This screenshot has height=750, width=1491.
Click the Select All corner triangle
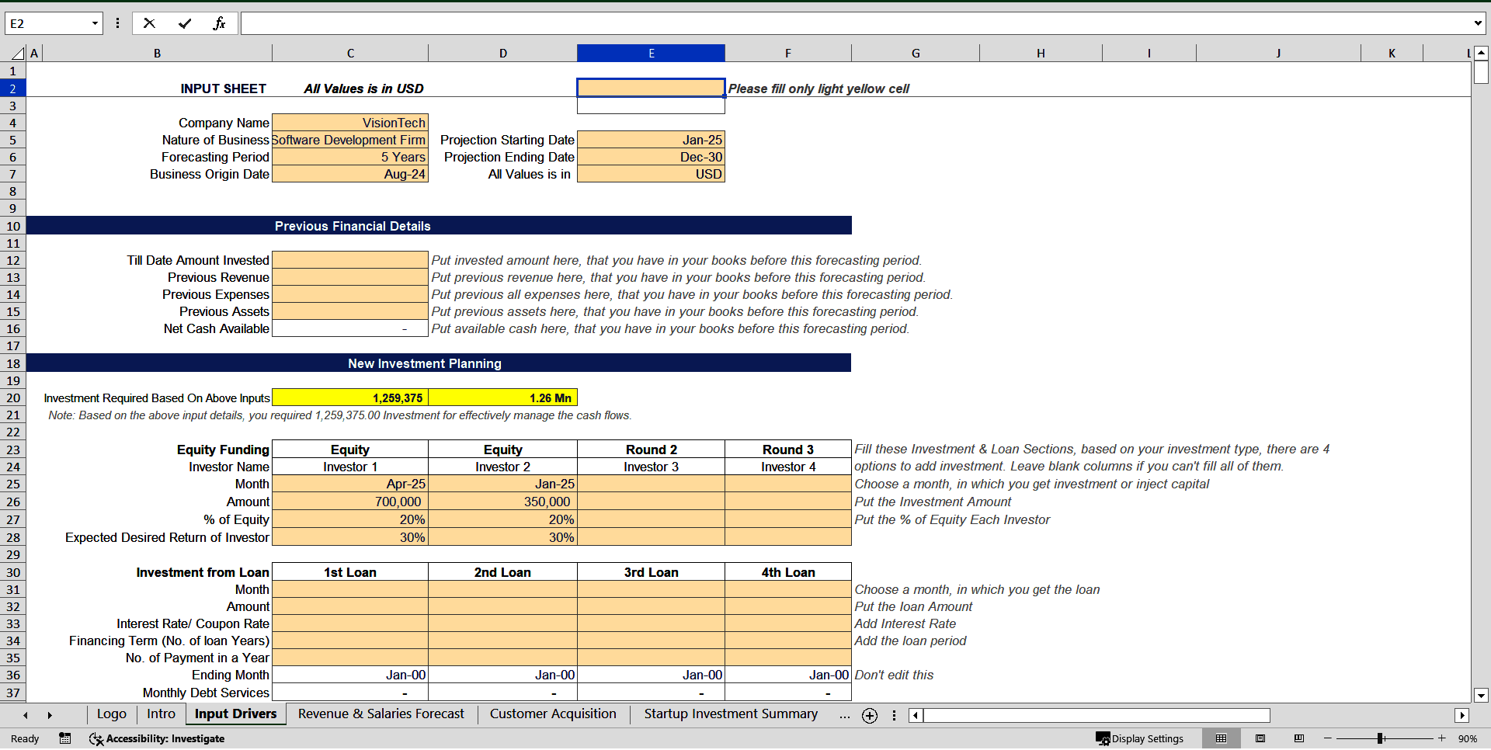click(x=18, y=54)
